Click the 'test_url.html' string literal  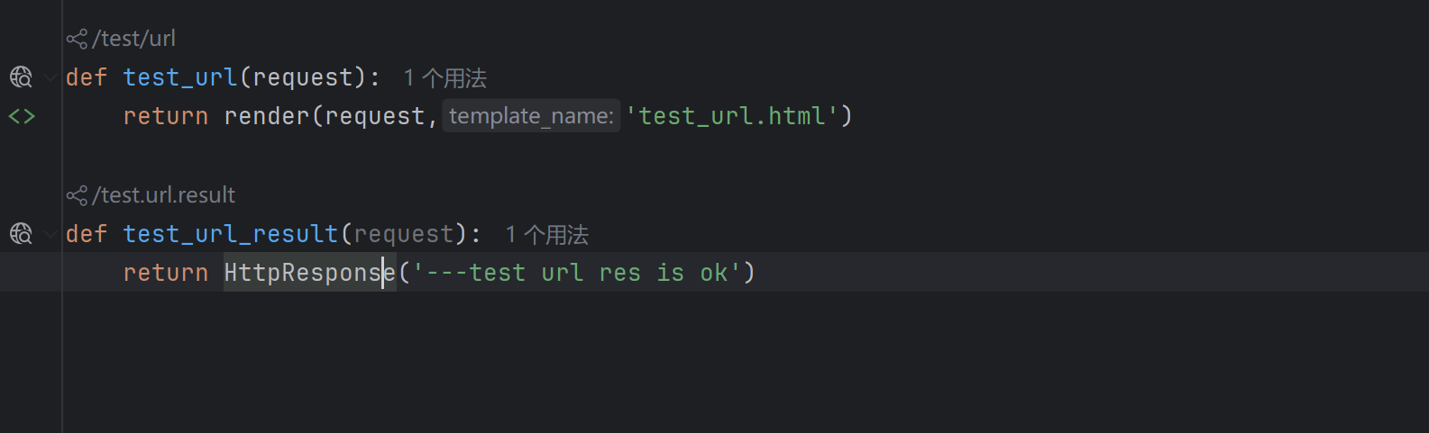732,116
